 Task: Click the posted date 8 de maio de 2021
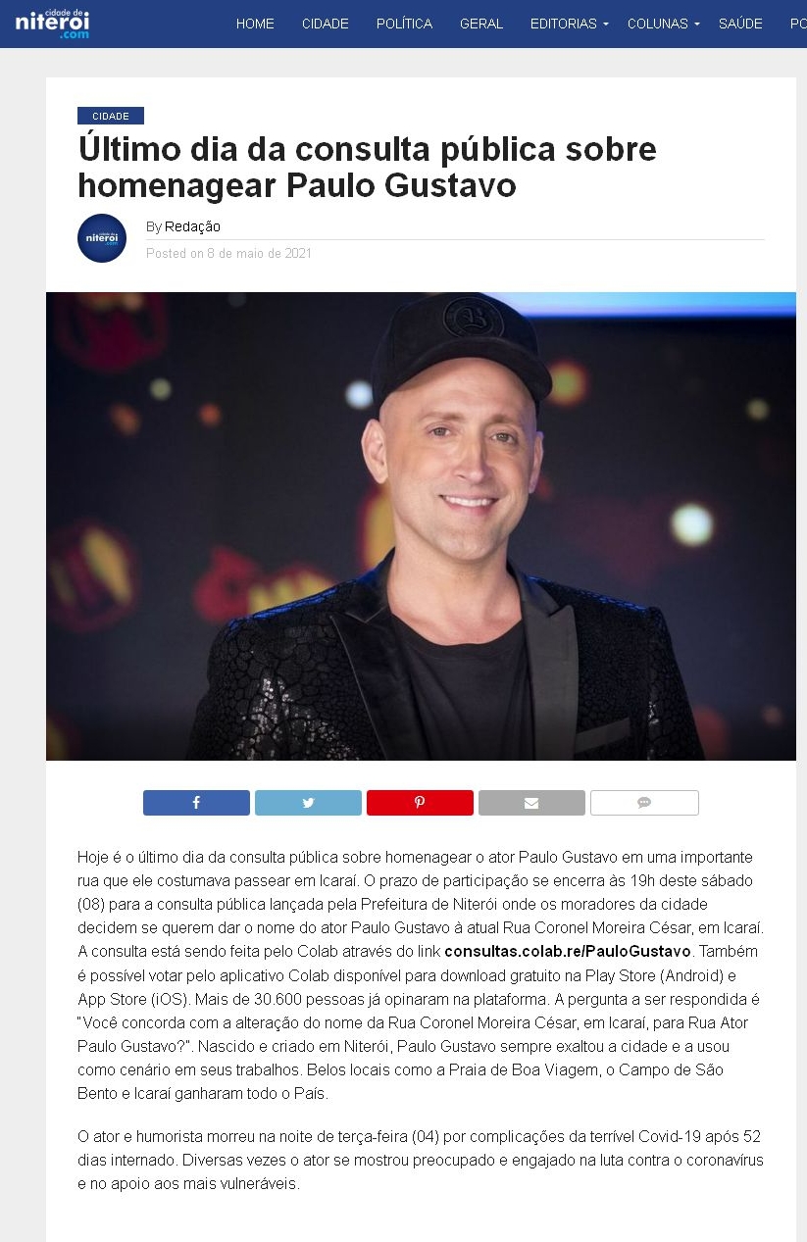pyautogui.click(x=259, y=253)
